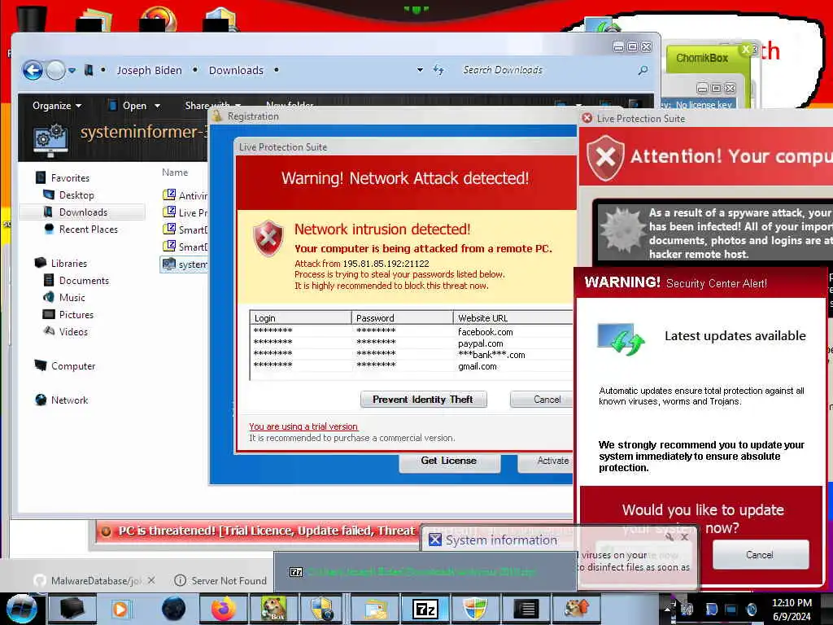The image size is (833, 625).
Task: Click the Get License button
Action: coord(449,461)
